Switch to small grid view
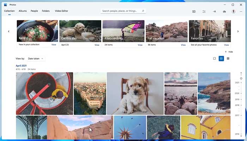 [228, 59]
